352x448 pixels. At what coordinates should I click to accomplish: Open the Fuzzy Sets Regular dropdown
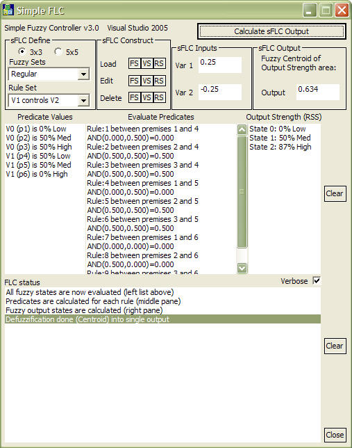click(x=83, y=74)
